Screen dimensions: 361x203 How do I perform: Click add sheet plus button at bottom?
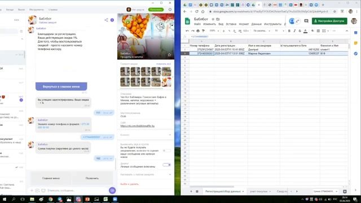pyautogui.click(x=191, y=191)
